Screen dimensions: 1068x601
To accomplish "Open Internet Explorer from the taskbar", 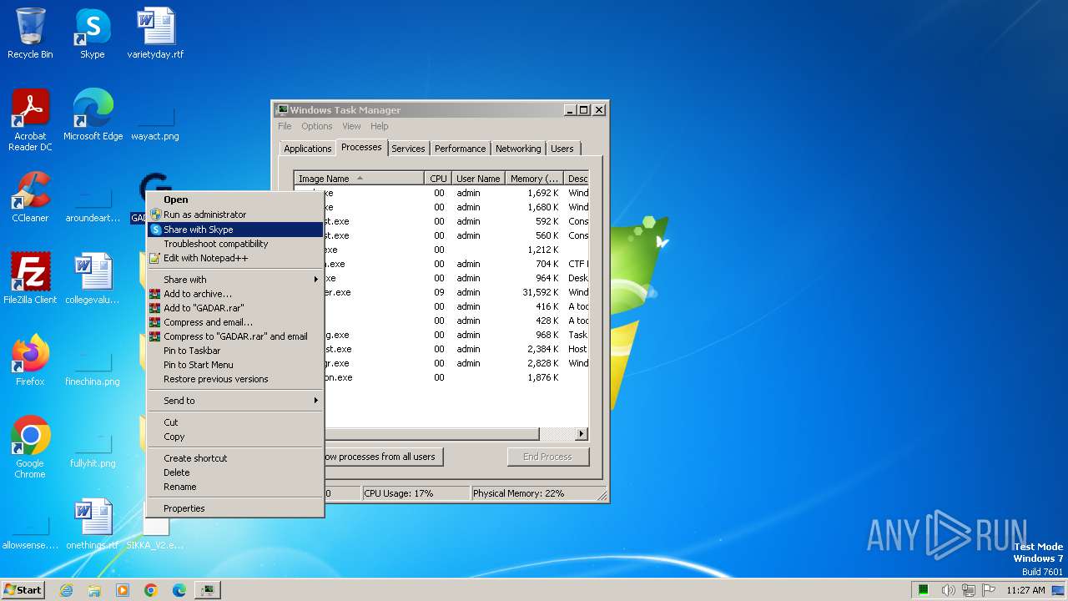I will [x=66, y=590].
